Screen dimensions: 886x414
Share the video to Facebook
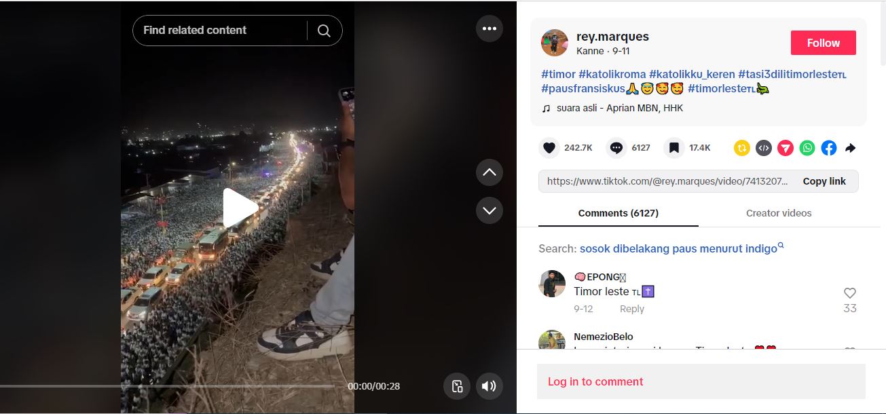click(829, 148)
